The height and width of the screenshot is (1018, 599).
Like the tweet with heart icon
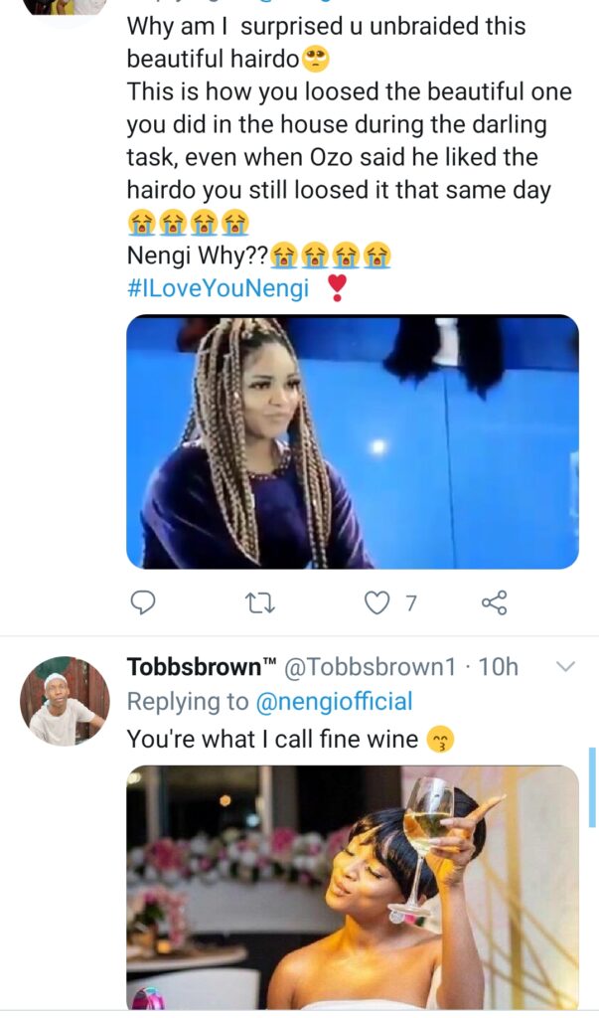pyautogui.click(x=376, y=601)
